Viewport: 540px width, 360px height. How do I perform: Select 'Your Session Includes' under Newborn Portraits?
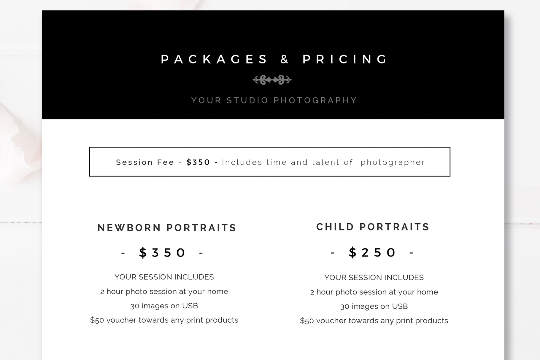[x=164, y=277]
